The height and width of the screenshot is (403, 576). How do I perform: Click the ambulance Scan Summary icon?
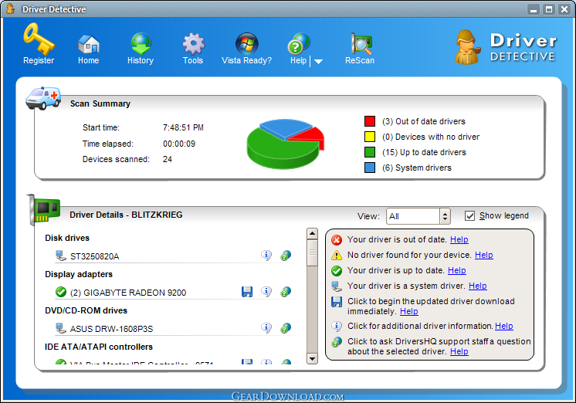point(43,98)
